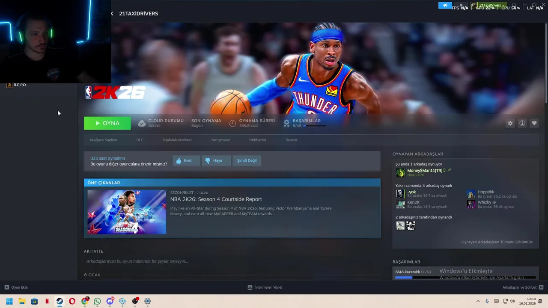Click taskbar microphone icon
548x308 pixels.
[487, 301]
